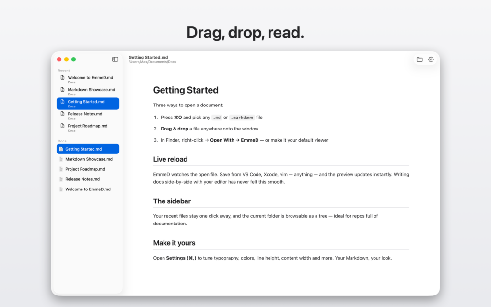Click the Docs section label in sidebar

pos(62,141)
